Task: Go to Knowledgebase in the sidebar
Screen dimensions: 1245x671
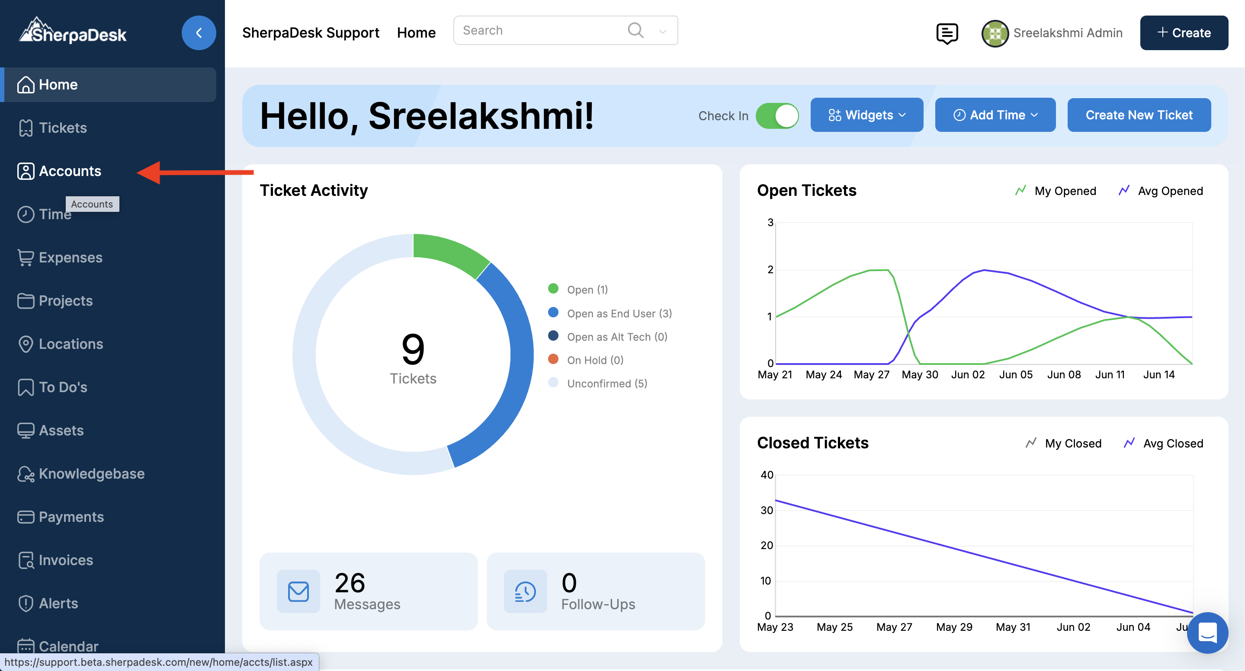Action: coord(91,473)
